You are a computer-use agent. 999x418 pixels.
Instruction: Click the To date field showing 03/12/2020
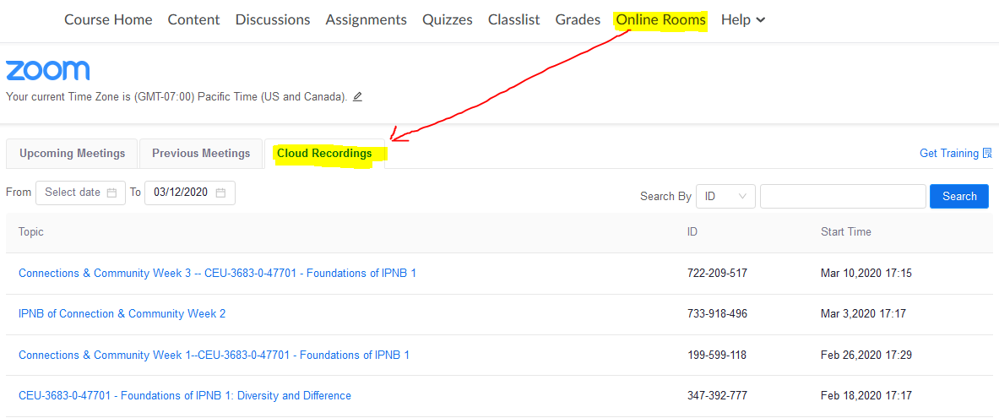point(181,193)
